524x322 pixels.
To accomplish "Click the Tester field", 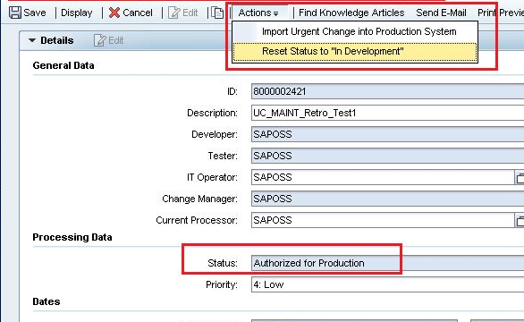I will pos(388,156).
